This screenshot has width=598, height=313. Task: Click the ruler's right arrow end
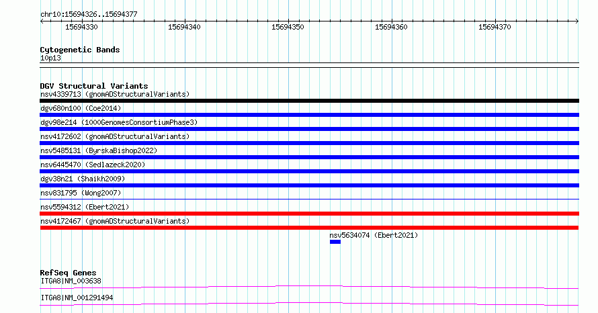click(x=577, y=21)
